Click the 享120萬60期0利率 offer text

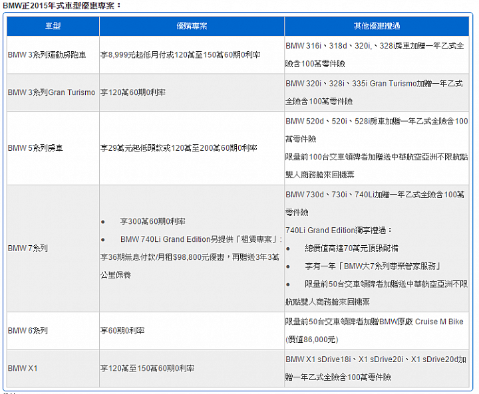tap(133, 92)
